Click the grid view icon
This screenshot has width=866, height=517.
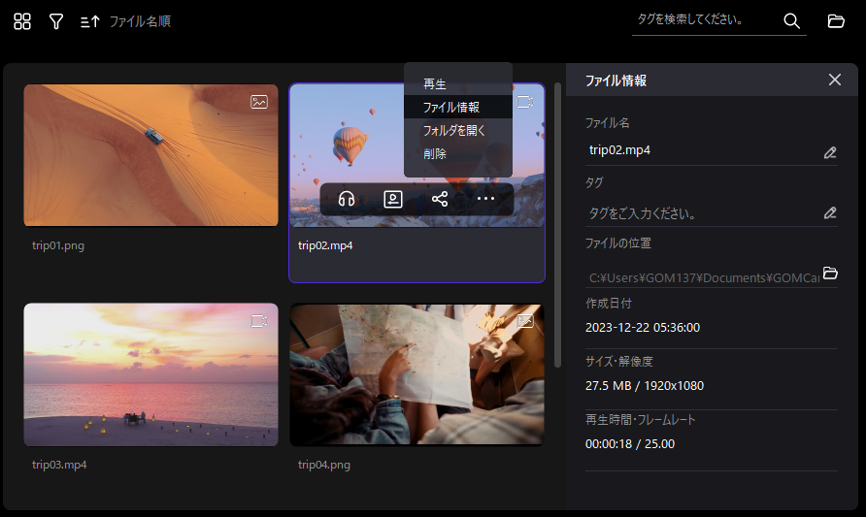click(22, 21)
